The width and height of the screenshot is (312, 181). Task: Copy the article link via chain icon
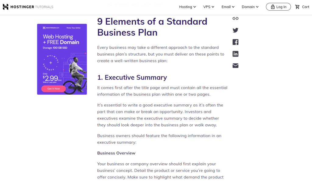(x=235, y=18)
